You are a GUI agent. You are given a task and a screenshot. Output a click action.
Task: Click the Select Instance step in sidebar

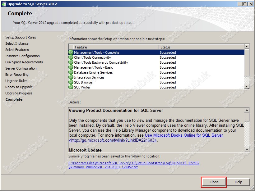click(x=17, y=43)
